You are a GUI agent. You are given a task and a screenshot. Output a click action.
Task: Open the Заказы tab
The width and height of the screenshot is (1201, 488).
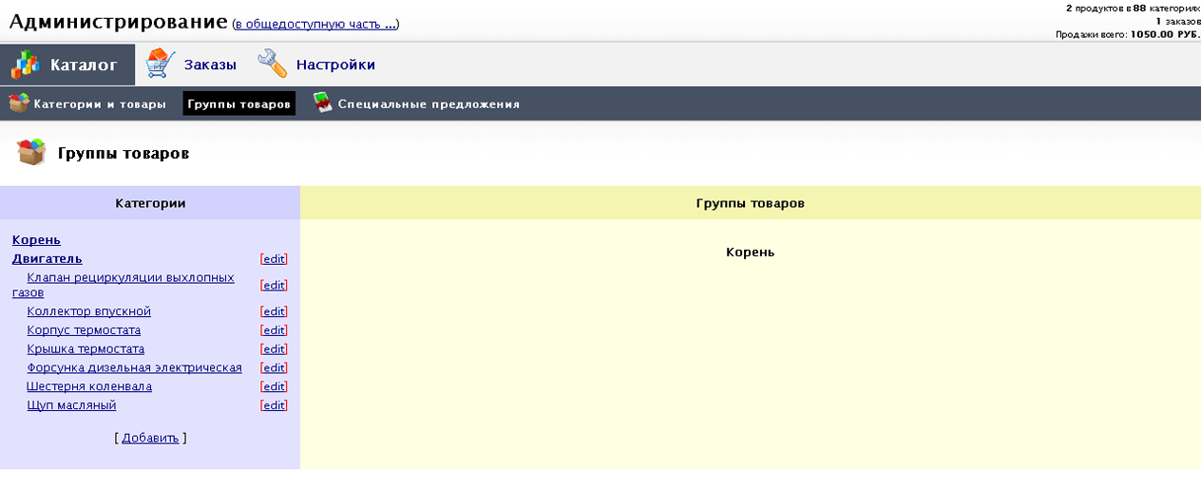209,65
